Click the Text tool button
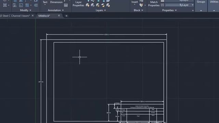 coord(45,2)
